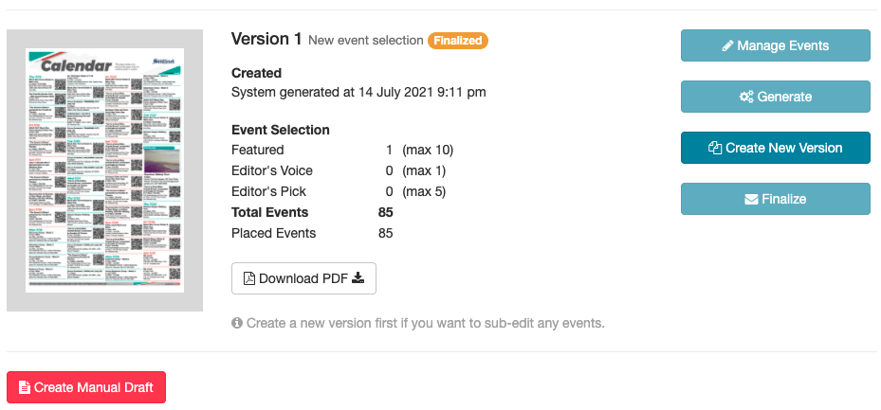Click the Editor's Pick row label
Image resolution: width=881 pixels, height=410 pixels.
click(x=268, y=192)
